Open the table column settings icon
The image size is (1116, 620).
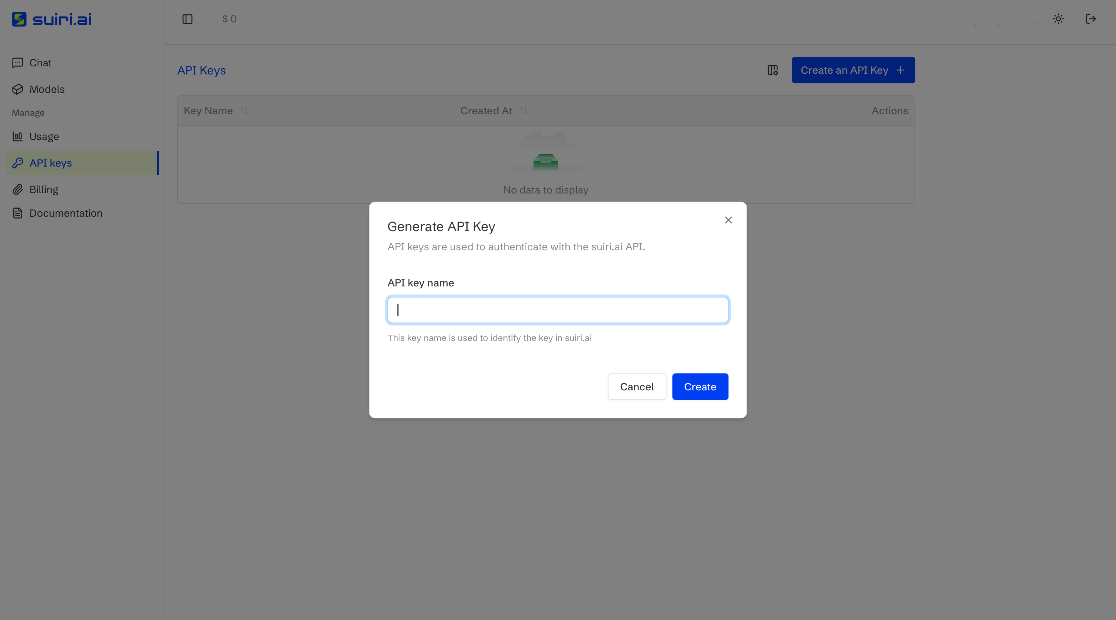pyautogui.click(x=772, y=70)
